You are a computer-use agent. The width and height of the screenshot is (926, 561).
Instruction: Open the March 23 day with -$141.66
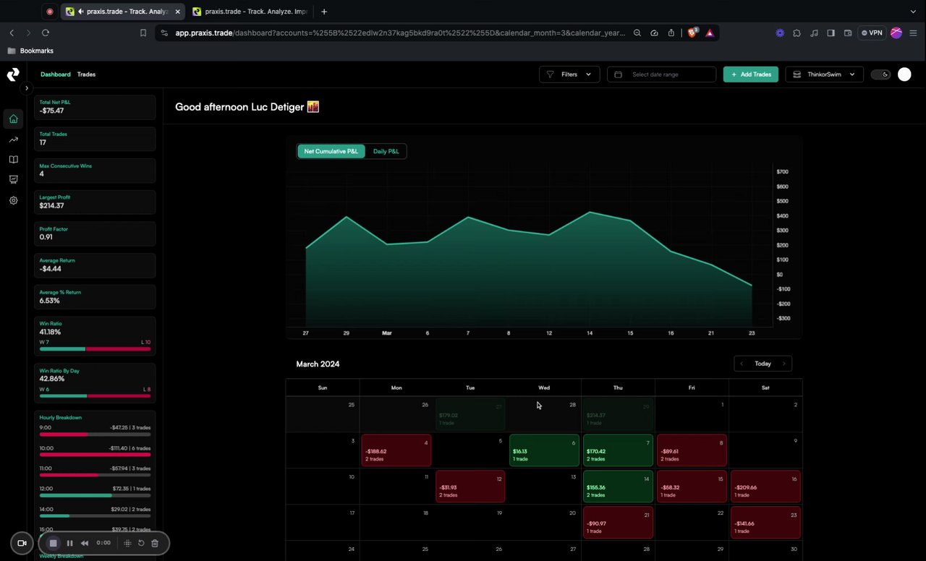tap(765, 523)
